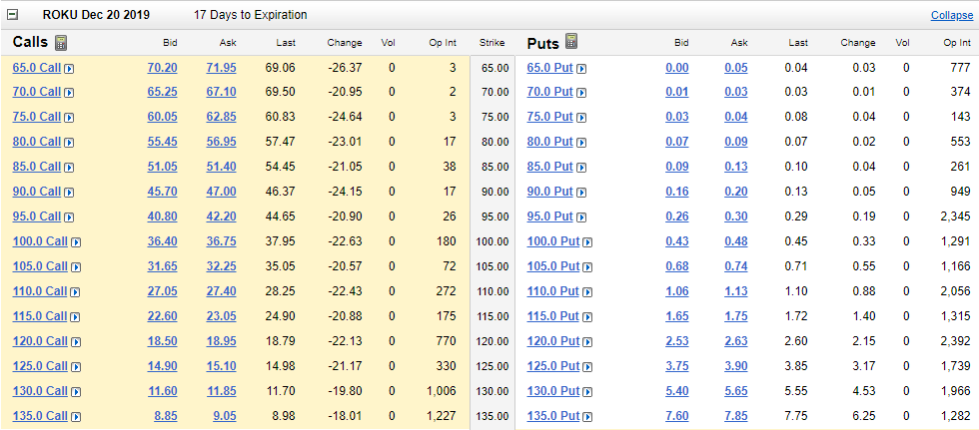The height and width of the screenshot is (430, 979).
Task: Open the 90.0 Call contract link
Action: pyautogui.click(x=37, y=192)
